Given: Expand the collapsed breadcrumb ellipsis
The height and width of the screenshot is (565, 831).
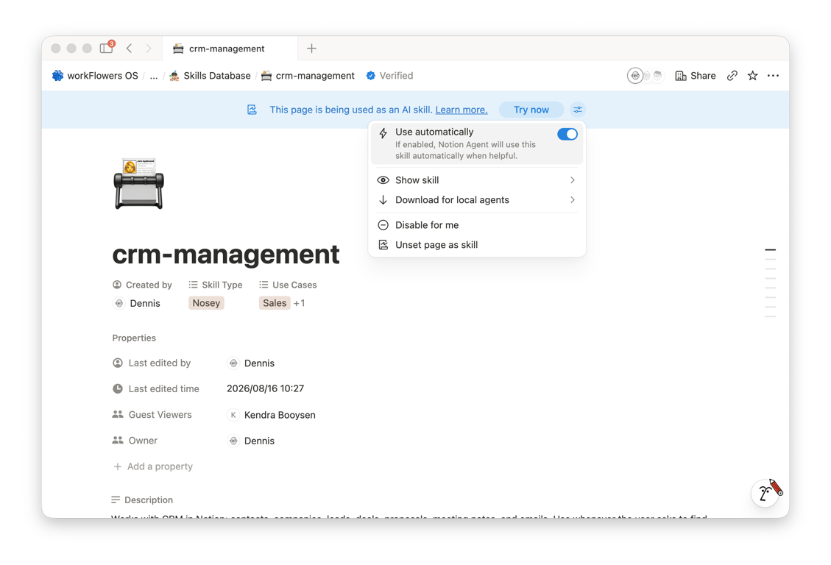Looking at the screenshot, I should click(154, 76).
